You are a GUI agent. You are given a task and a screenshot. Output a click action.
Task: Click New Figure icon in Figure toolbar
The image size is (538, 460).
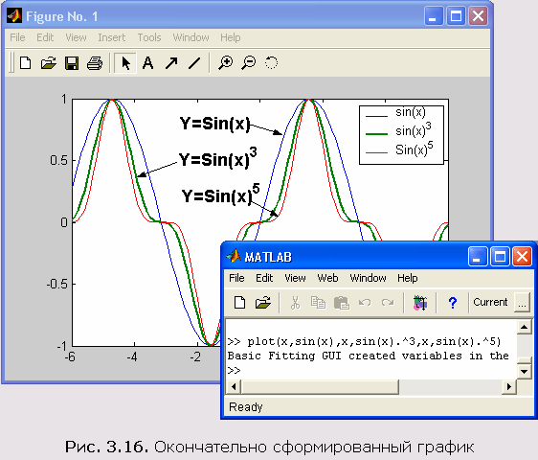pyautogui.click(x=26, y=63)
